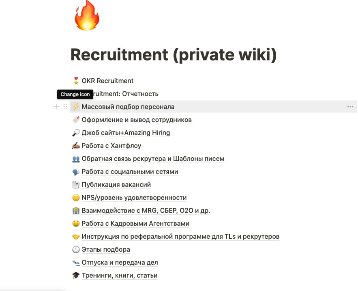The height and width of the screenshot is (291, 358).
Task: Click the clock icon next to Этапы подбора
Action: point(75,249)
